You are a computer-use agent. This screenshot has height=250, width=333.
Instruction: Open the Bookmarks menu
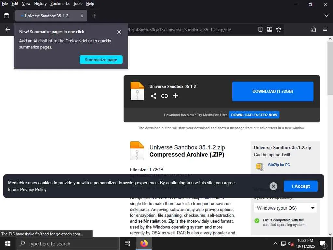60,4
